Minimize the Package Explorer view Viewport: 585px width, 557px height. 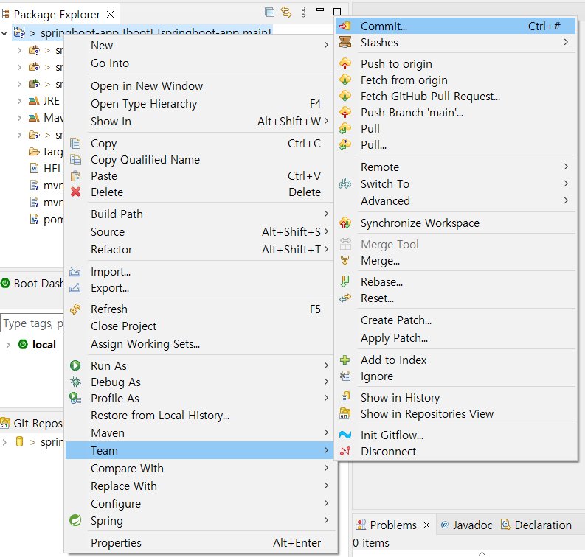click(320, 10)
